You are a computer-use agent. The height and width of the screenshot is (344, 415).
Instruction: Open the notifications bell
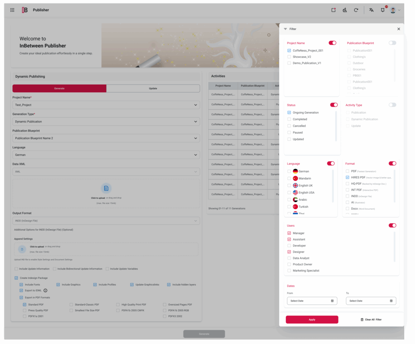pyautogui.click(x=383, y=10)
